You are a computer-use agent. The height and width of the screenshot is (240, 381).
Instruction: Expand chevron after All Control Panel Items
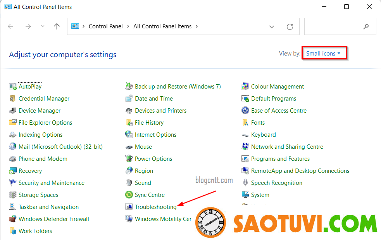tap(197, 27)
